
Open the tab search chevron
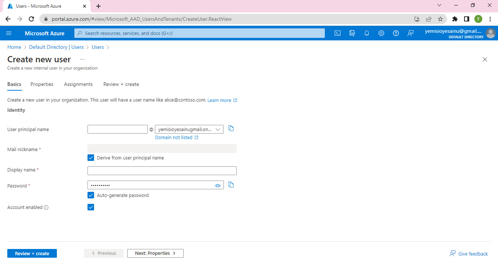coord(439,5)
